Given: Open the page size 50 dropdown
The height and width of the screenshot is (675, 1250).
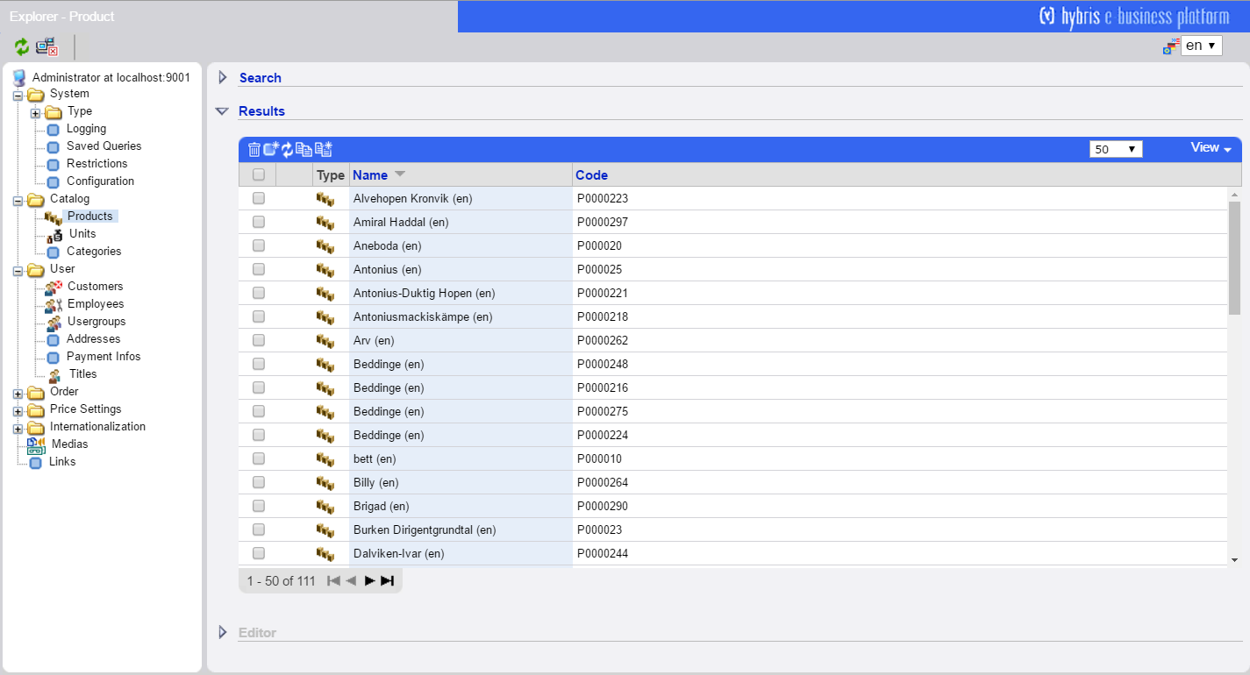Looking at the screenshot, I should pos(1116,149).
